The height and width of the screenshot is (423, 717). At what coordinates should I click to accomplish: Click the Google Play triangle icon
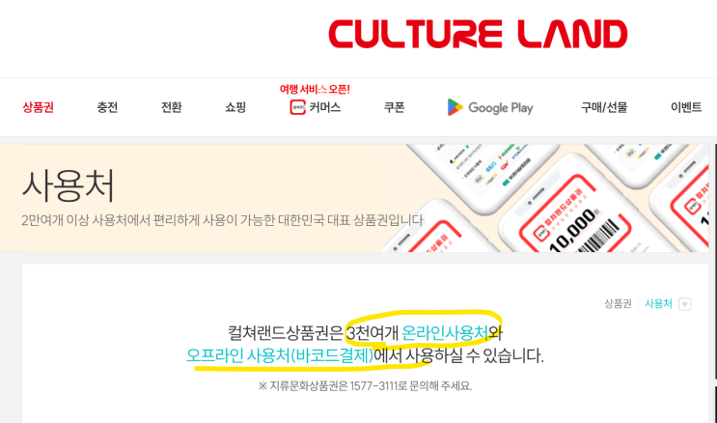[455, 107]
